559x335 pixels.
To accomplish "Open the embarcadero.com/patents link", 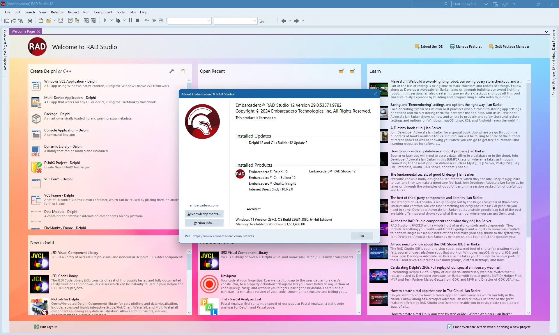I will point(223,236).
